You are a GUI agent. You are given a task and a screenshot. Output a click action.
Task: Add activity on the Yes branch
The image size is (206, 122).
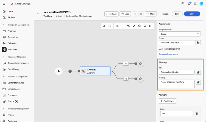140,64
